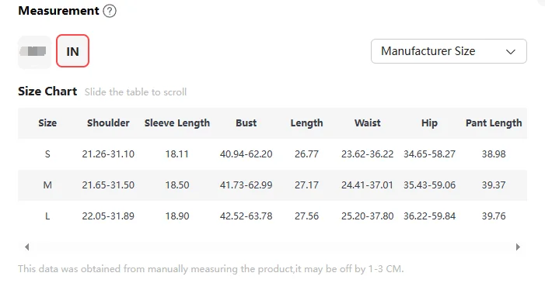Open the Manufacturer Size dropdown

(449, 51)
